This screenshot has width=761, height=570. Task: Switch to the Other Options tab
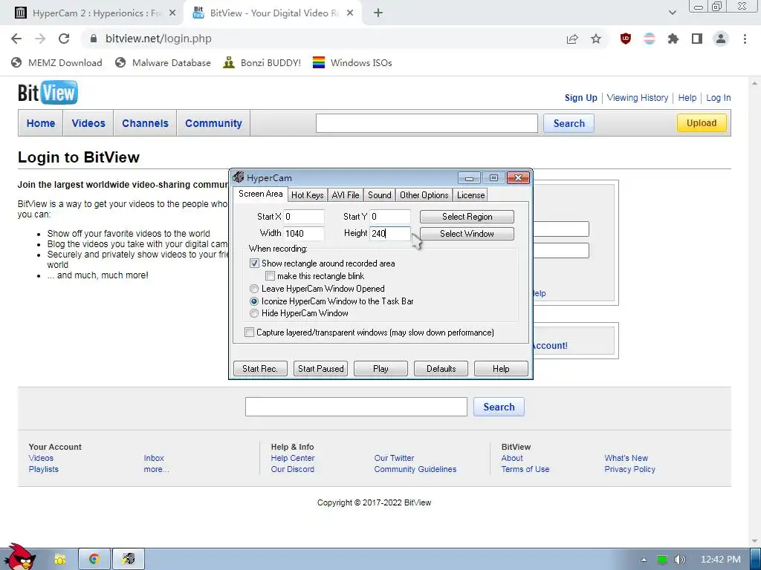[x=424, y=195]
